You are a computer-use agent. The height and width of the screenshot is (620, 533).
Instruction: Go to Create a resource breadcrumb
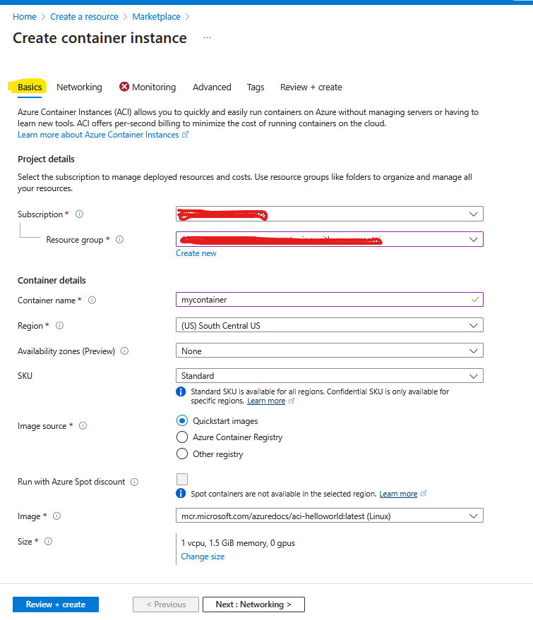click(x=84, y=17)
